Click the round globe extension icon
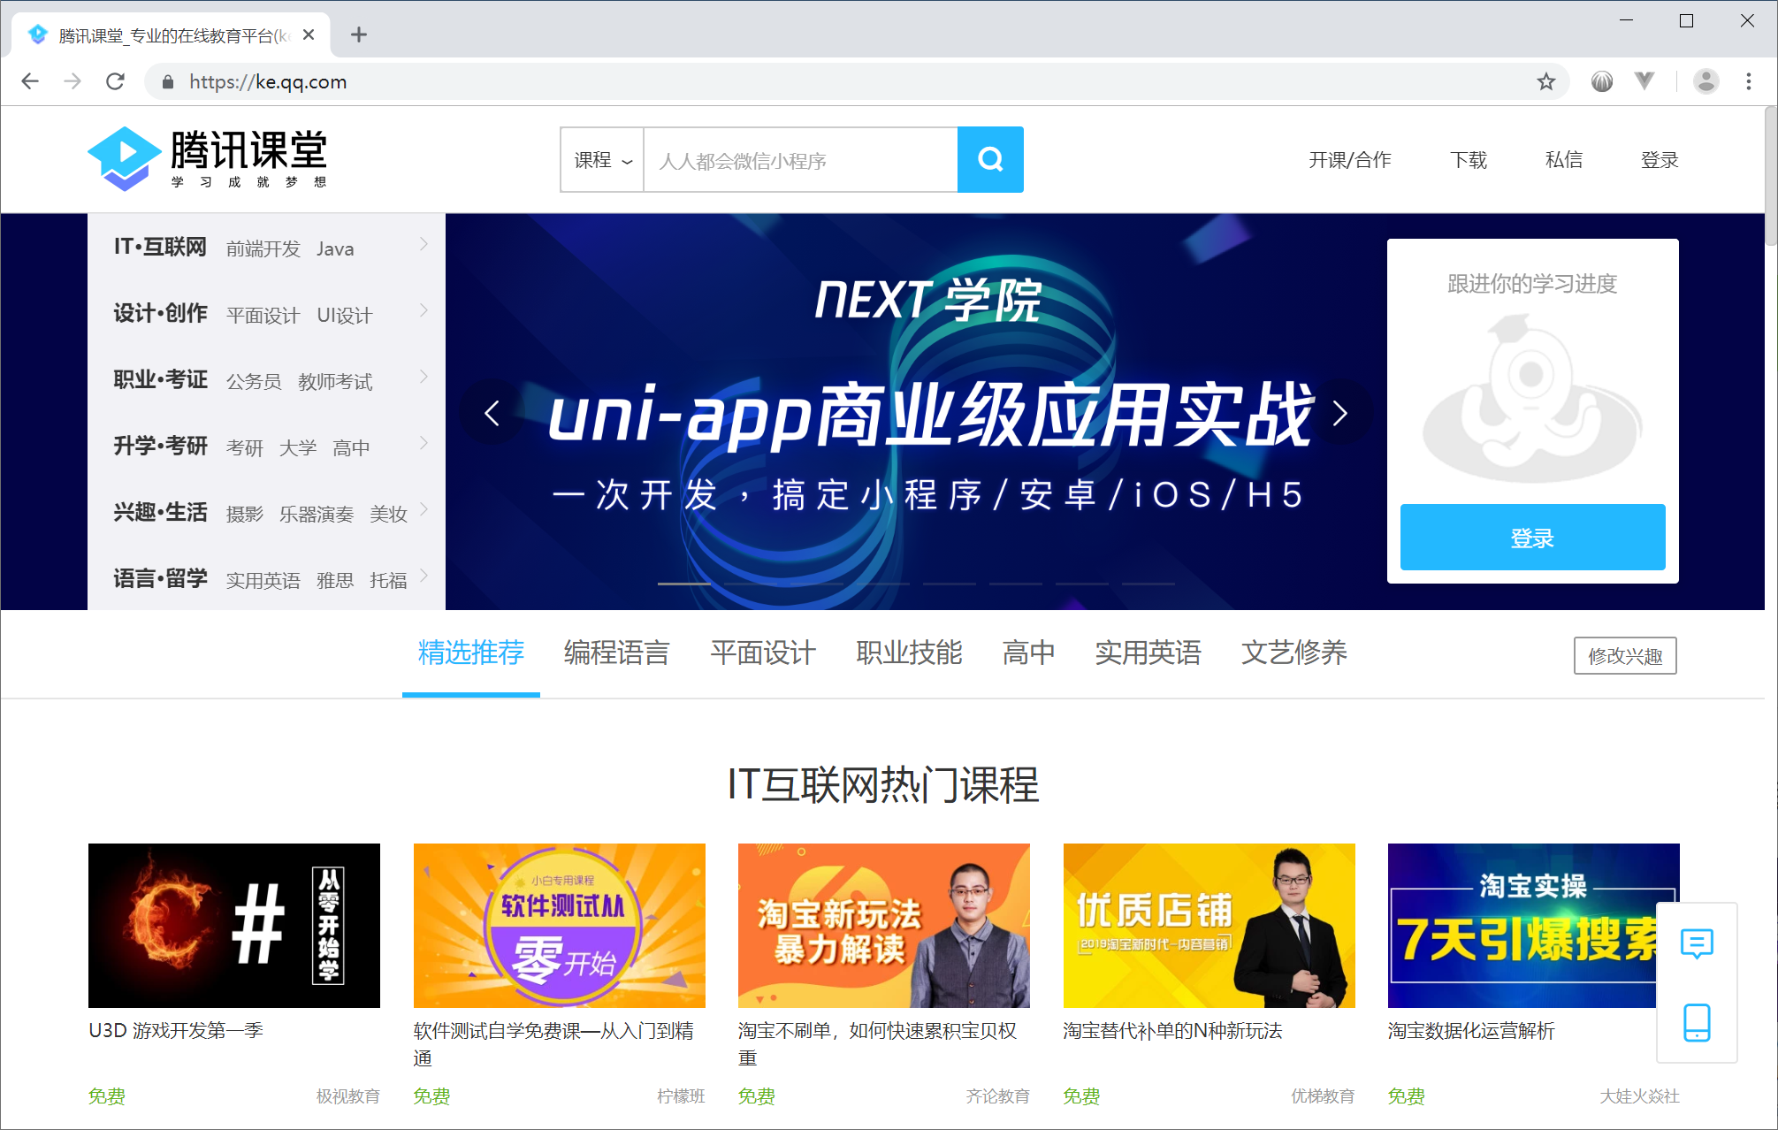This screenshot has width=1778, height=1130. coord(1602,81)
